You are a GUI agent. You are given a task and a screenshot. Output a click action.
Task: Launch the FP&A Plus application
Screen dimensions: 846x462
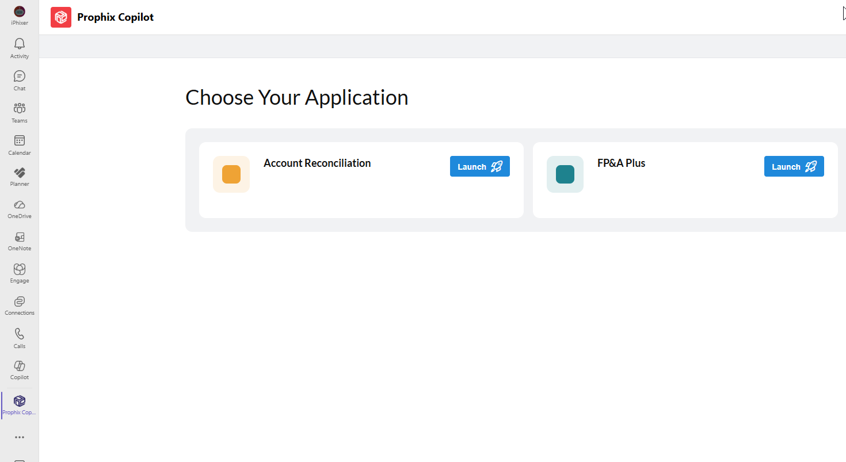coord(794,167)
